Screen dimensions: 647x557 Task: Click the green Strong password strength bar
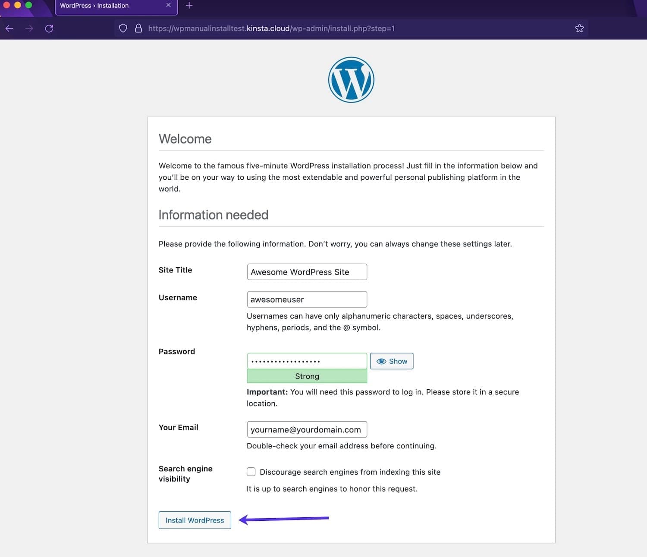(x=307, y=376)
